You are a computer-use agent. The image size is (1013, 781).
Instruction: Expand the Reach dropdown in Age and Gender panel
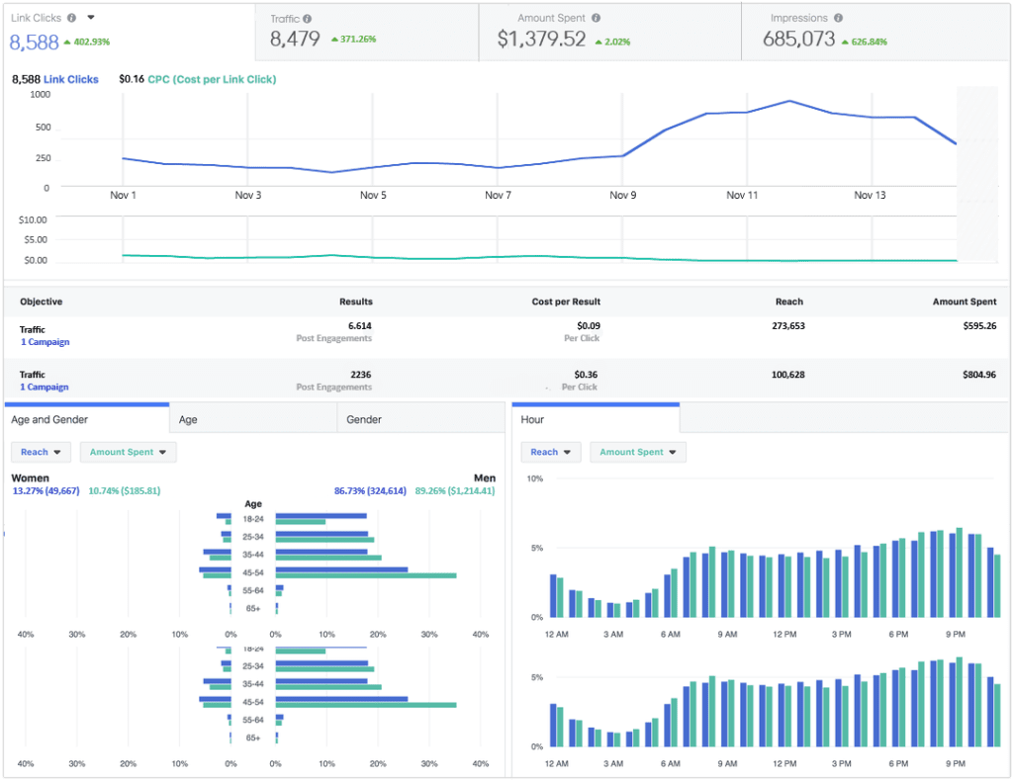tap(41, 452)
